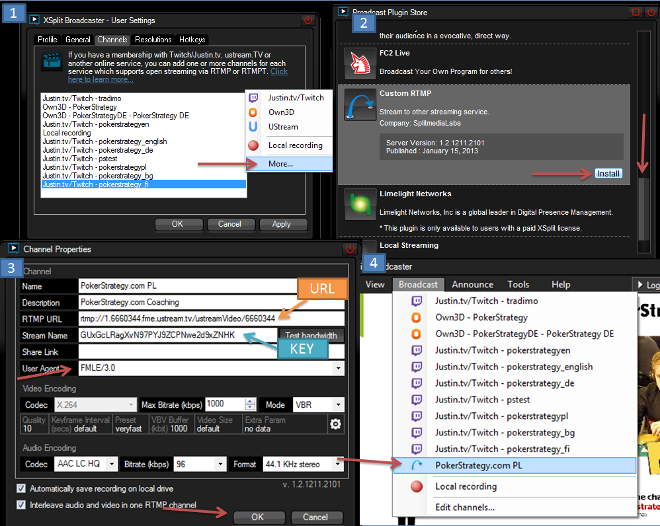Open the View menu

375,285
